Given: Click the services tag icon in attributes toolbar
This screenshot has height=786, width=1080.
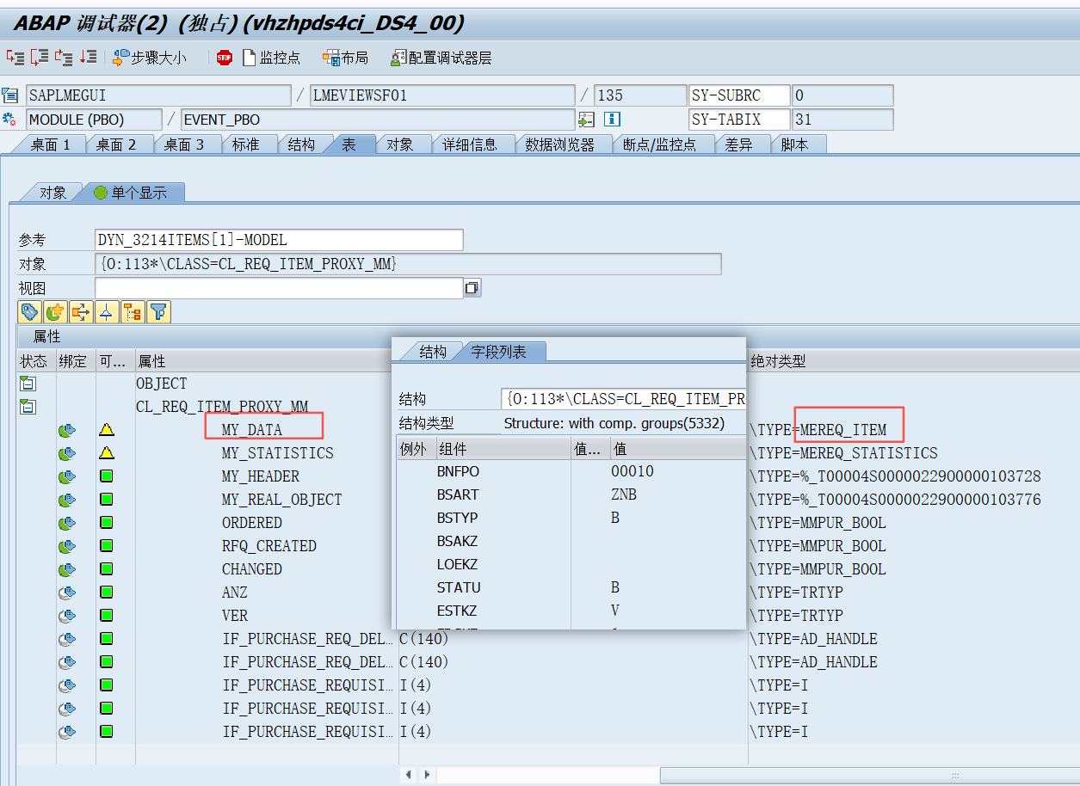Looking at the screenshot, I should (29, 311).
